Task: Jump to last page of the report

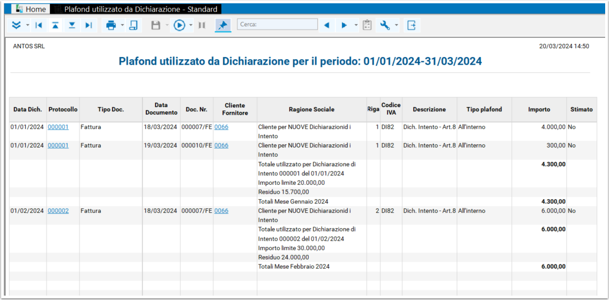Action: pos(89,25)
